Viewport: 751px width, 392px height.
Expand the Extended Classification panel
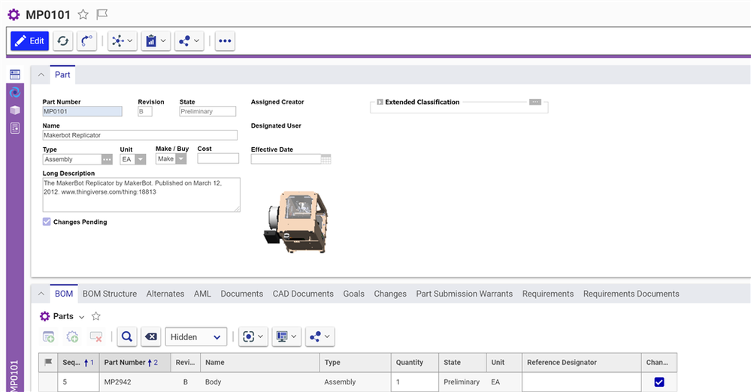[380, 102]
